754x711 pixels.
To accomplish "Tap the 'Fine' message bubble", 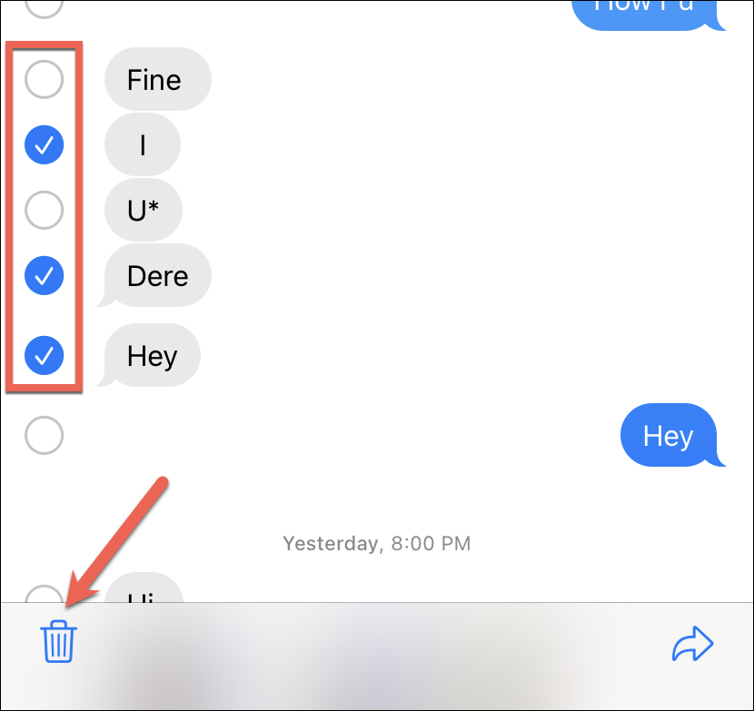I will click(x=158, y=79).
